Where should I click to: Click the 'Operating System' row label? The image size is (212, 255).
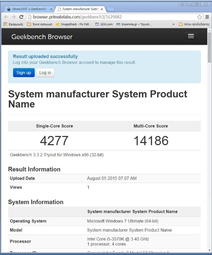tap(28, 221)
